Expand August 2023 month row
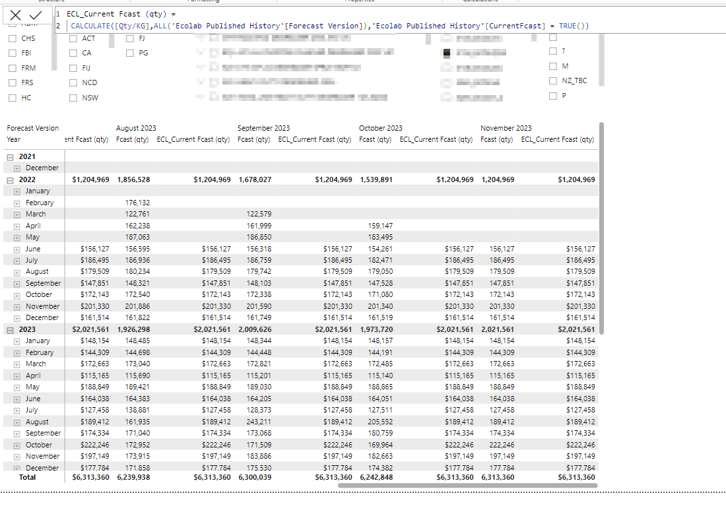Viewport: 726px width, 522px height. [16, 422]
